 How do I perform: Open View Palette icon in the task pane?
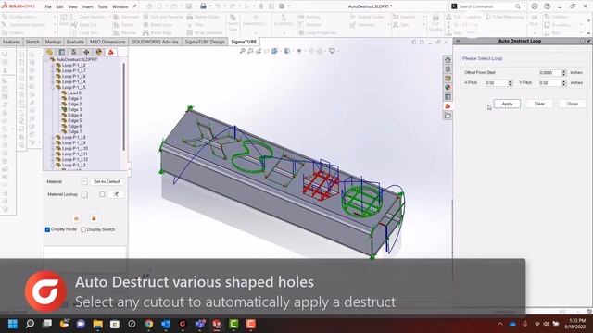pos(448,78)
